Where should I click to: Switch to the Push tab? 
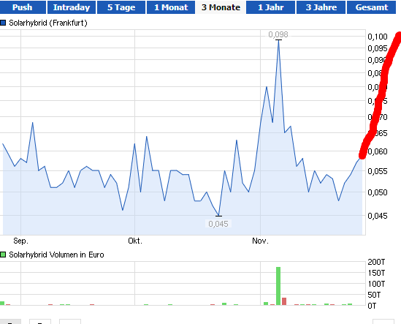23,7
